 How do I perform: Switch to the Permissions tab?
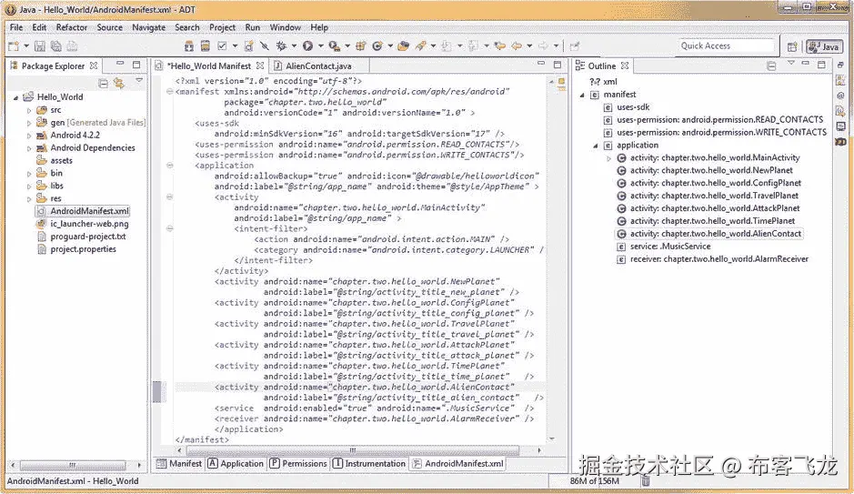(x=298, y=463)
